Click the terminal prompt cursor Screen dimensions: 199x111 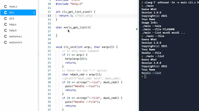(145, 76)
